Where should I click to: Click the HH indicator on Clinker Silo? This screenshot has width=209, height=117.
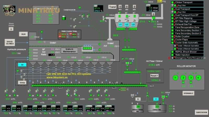[157, 107]
